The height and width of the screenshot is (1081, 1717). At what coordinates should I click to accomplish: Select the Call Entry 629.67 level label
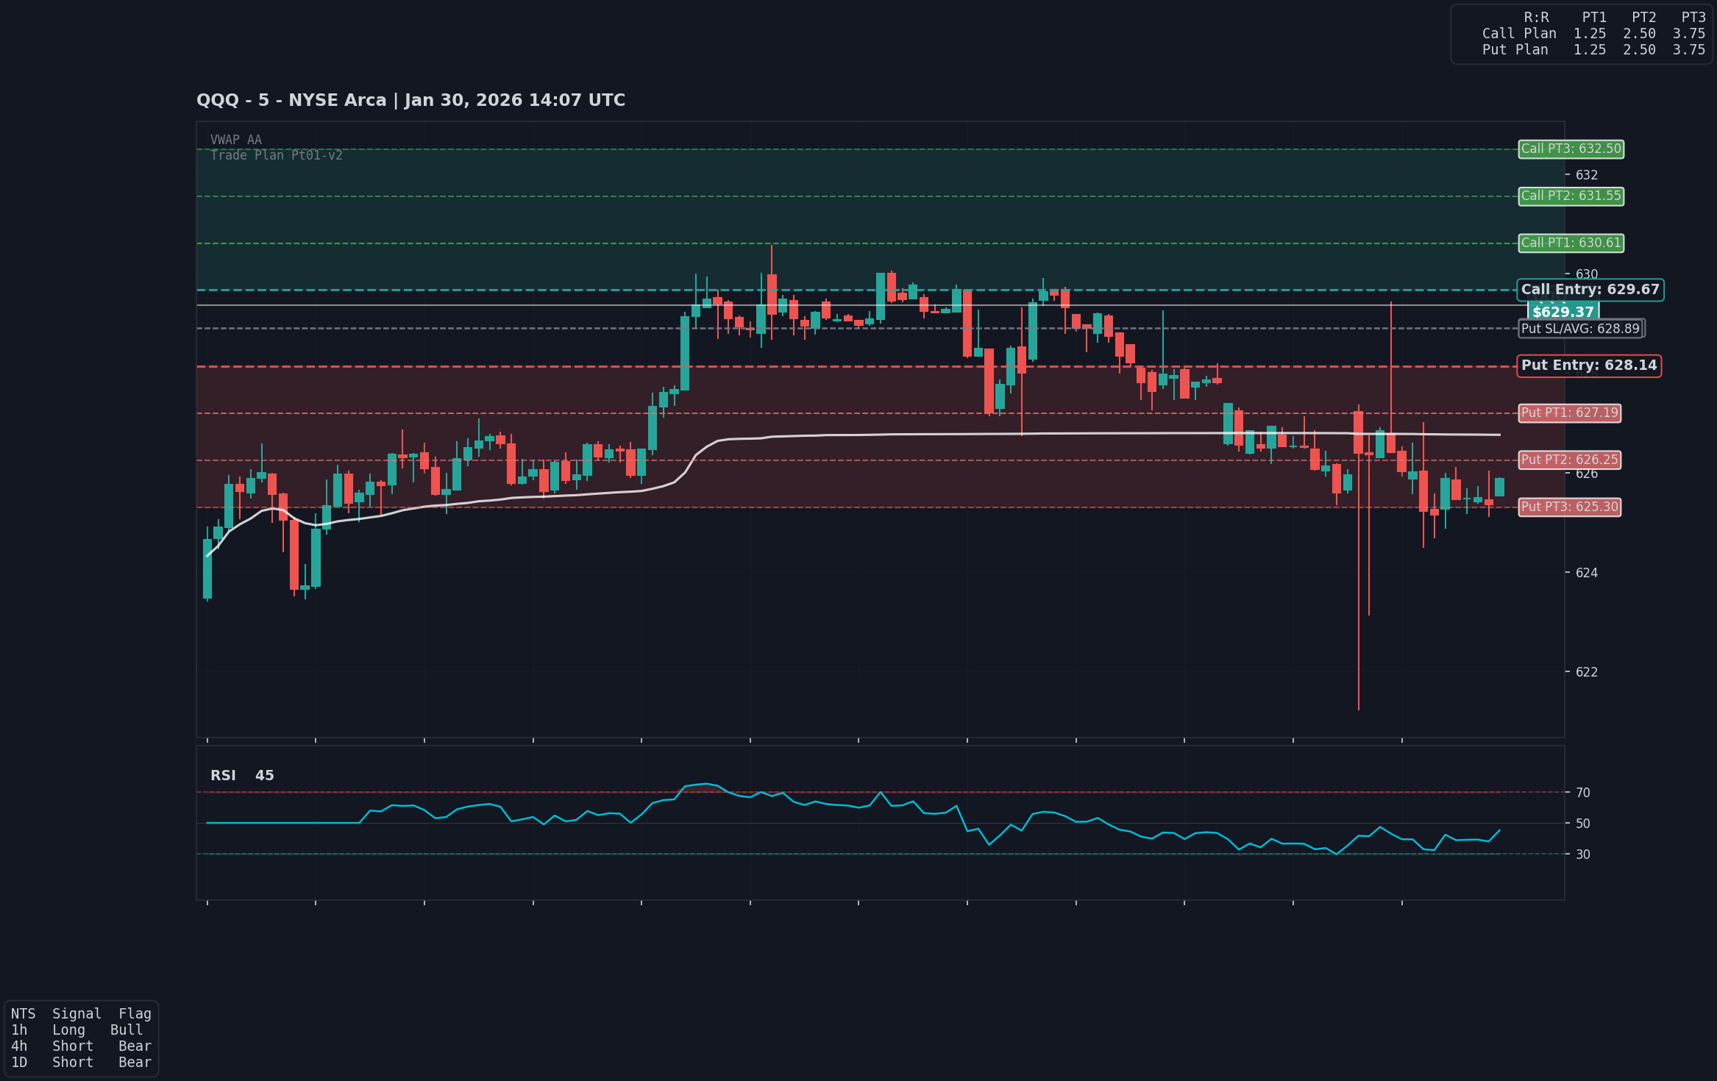(1589, 290)
